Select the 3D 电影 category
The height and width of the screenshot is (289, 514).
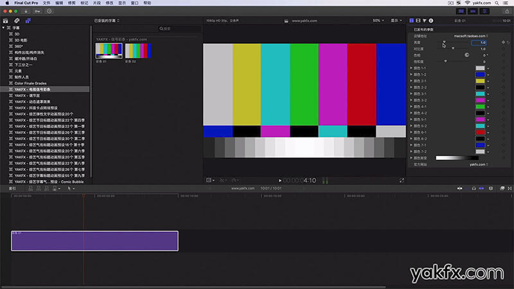pyautogui.click(x=21, y=40)
